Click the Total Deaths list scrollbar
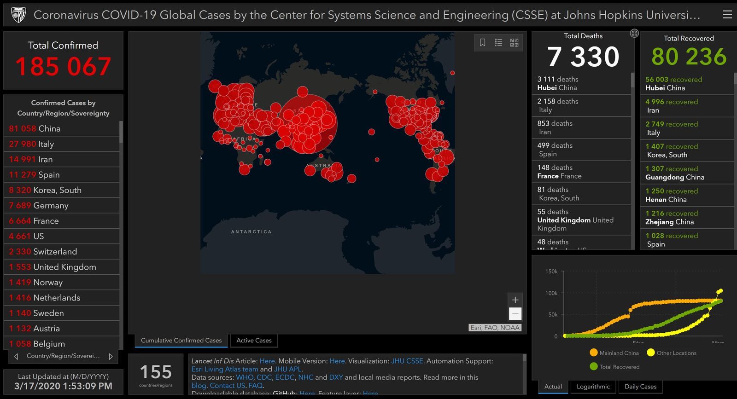Screen dimensions: 737x399 (633, 80)
